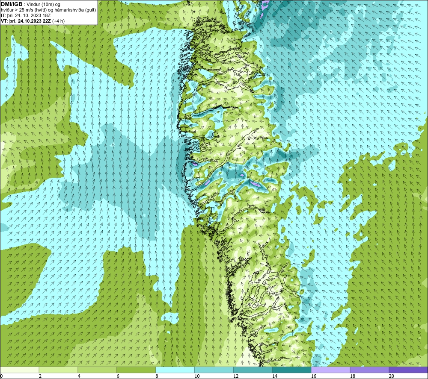This screenshot has width=428, height=379.
Task: Click the 'IT: þri. 24. 10. 2023 18Z' line
Action: [26, 15]
